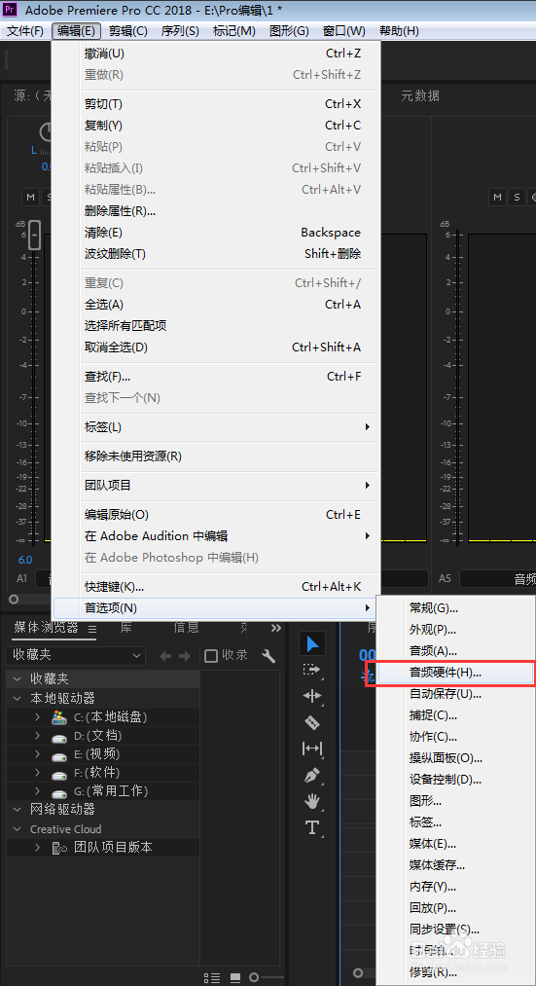Image resolution: width=536 pixels, height=986 pixels.
Task: Click the Premiere Pro app icon
Action: (11, 10)
